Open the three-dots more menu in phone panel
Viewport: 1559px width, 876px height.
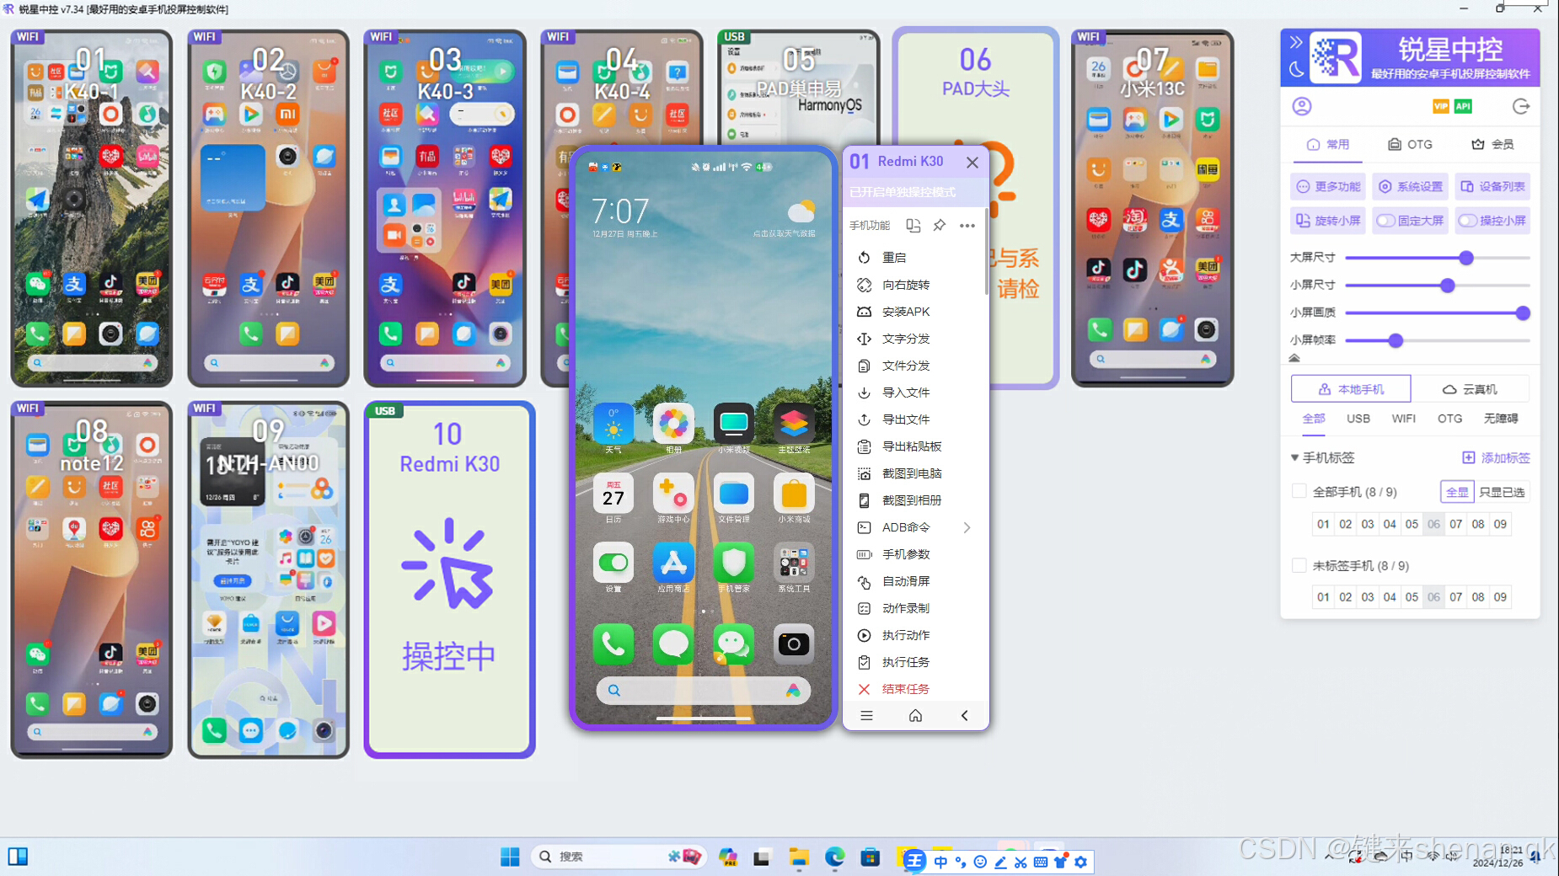click(x=967, y=225)
